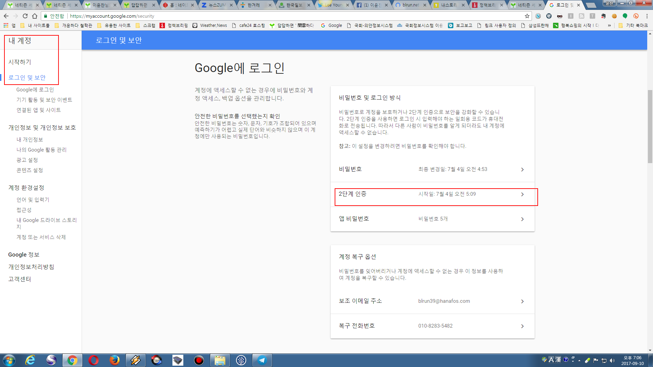Expand hidden bookmarks with the » arrow
The image size is (653, 367).
[x=609, y=25]
